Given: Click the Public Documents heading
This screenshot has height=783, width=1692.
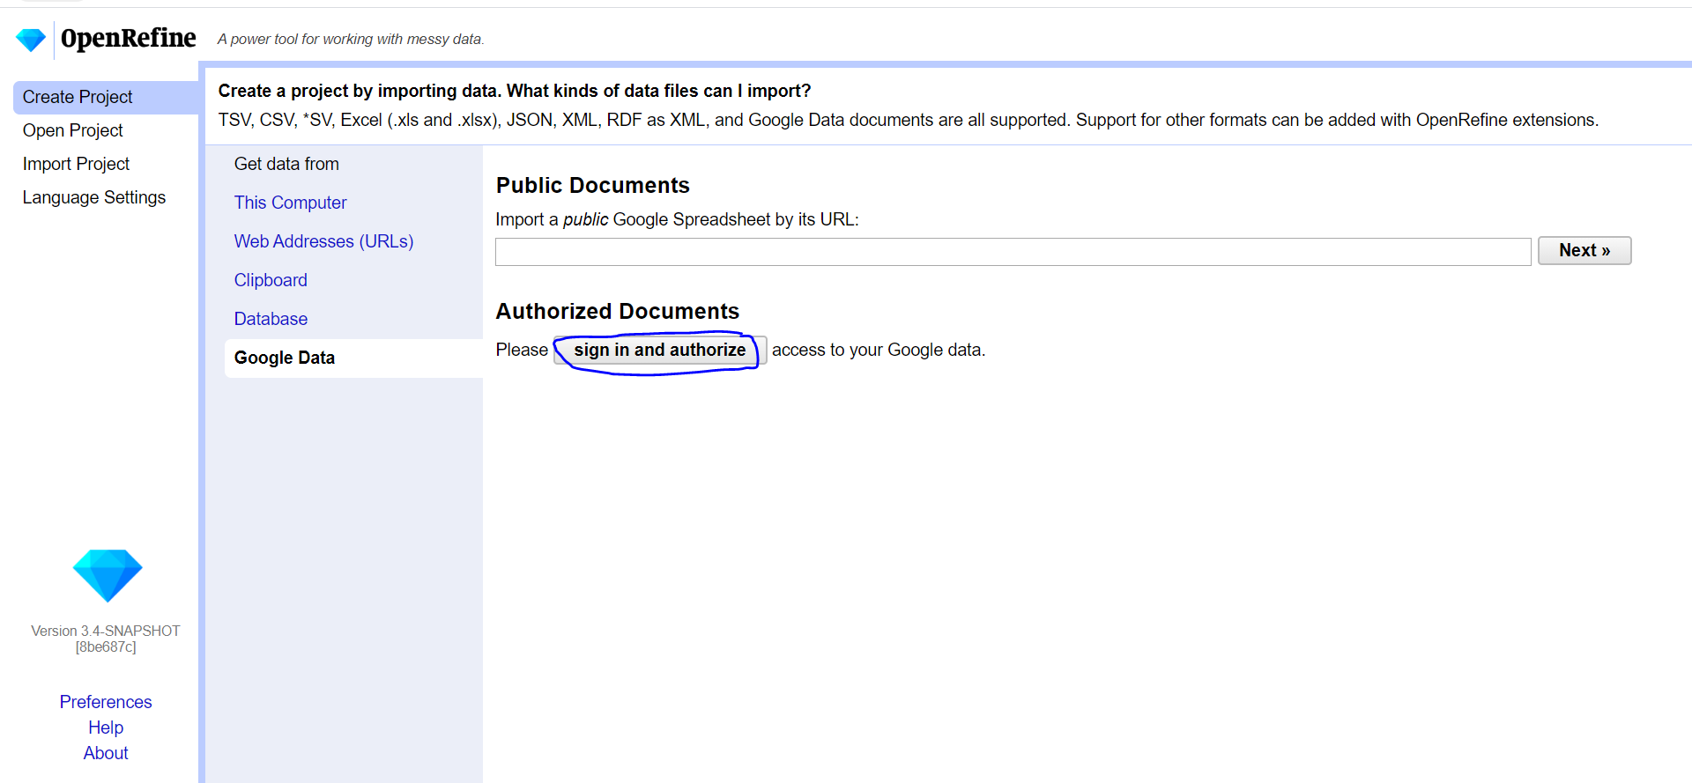Looking at the screenshot, I should [x=592, y=186].
